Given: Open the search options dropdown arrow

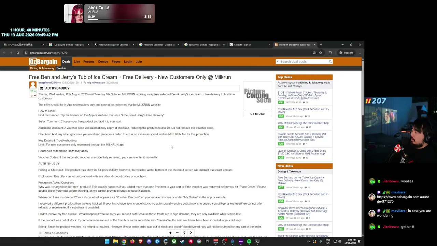Looking at the screenshot, I should pyautogui.click(x=278, y=61).
